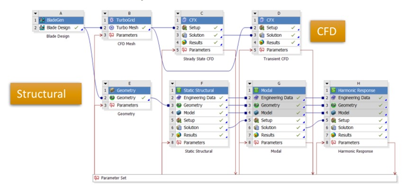Viewport: 410px width, 192px height.
Task: Open the system B dropdown arrow
Action: (105, 13)
